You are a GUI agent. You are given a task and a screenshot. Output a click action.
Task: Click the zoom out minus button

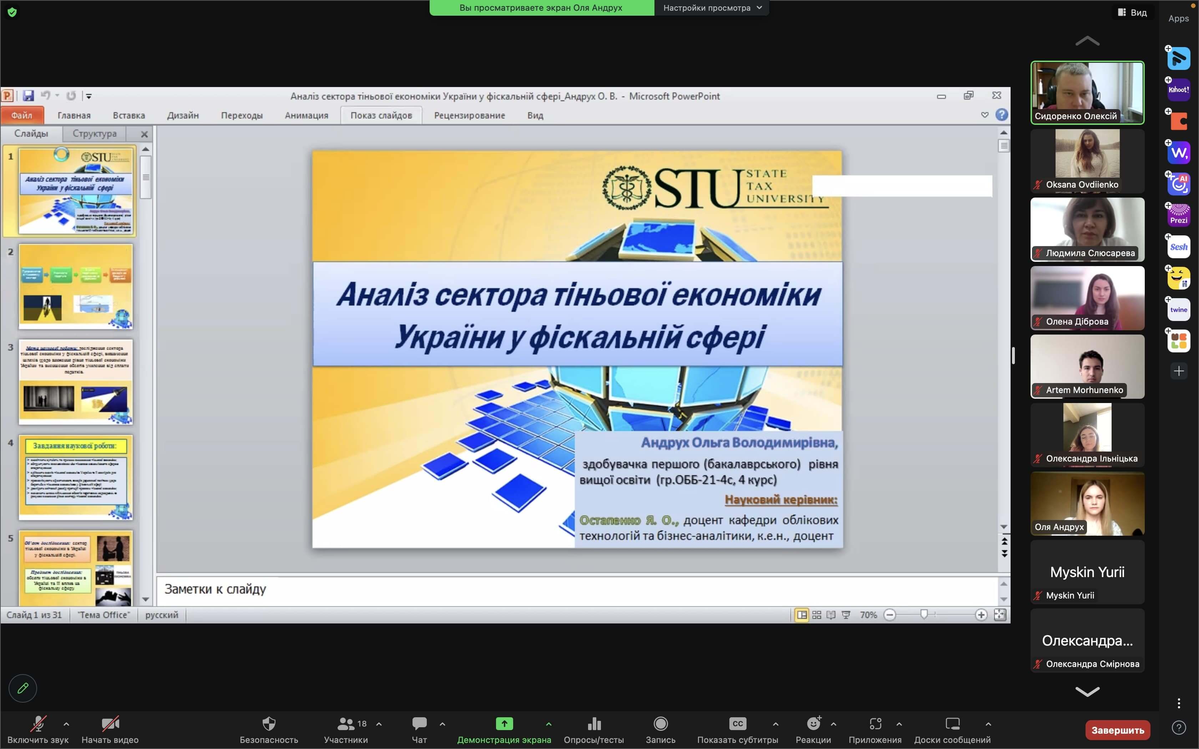890,615
